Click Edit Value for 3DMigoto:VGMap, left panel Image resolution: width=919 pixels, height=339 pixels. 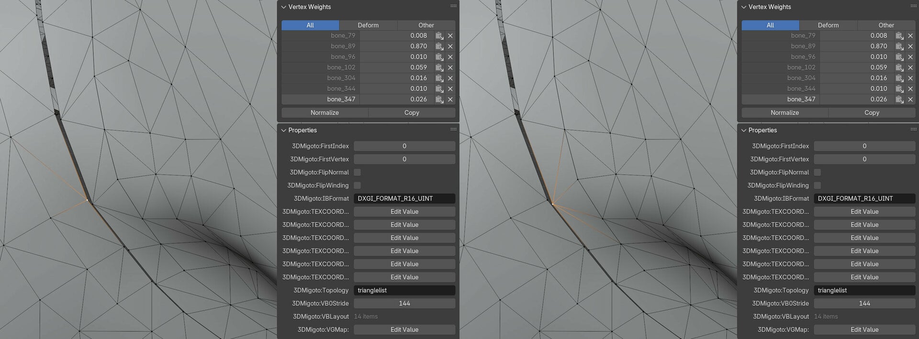[x=404, y=329]
